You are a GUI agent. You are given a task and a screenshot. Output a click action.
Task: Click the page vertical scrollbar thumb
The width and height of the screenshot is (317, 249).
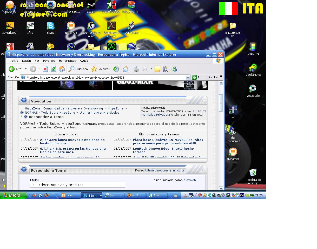coord(221,103)
